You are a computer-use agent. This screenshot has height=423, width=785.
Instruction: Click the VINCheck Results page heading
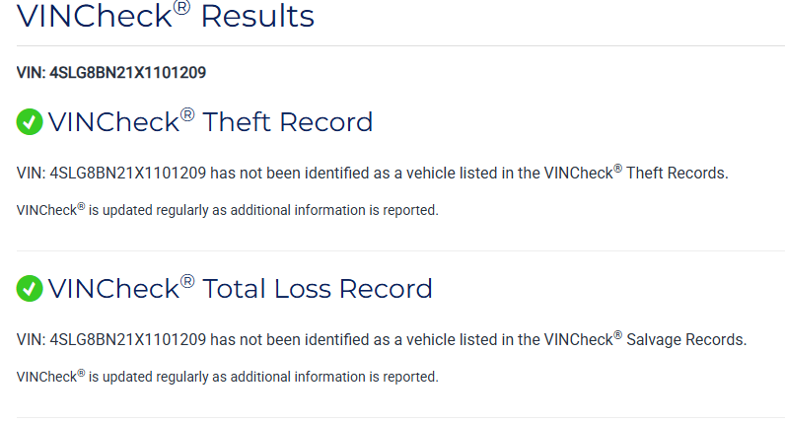(166, 16)
